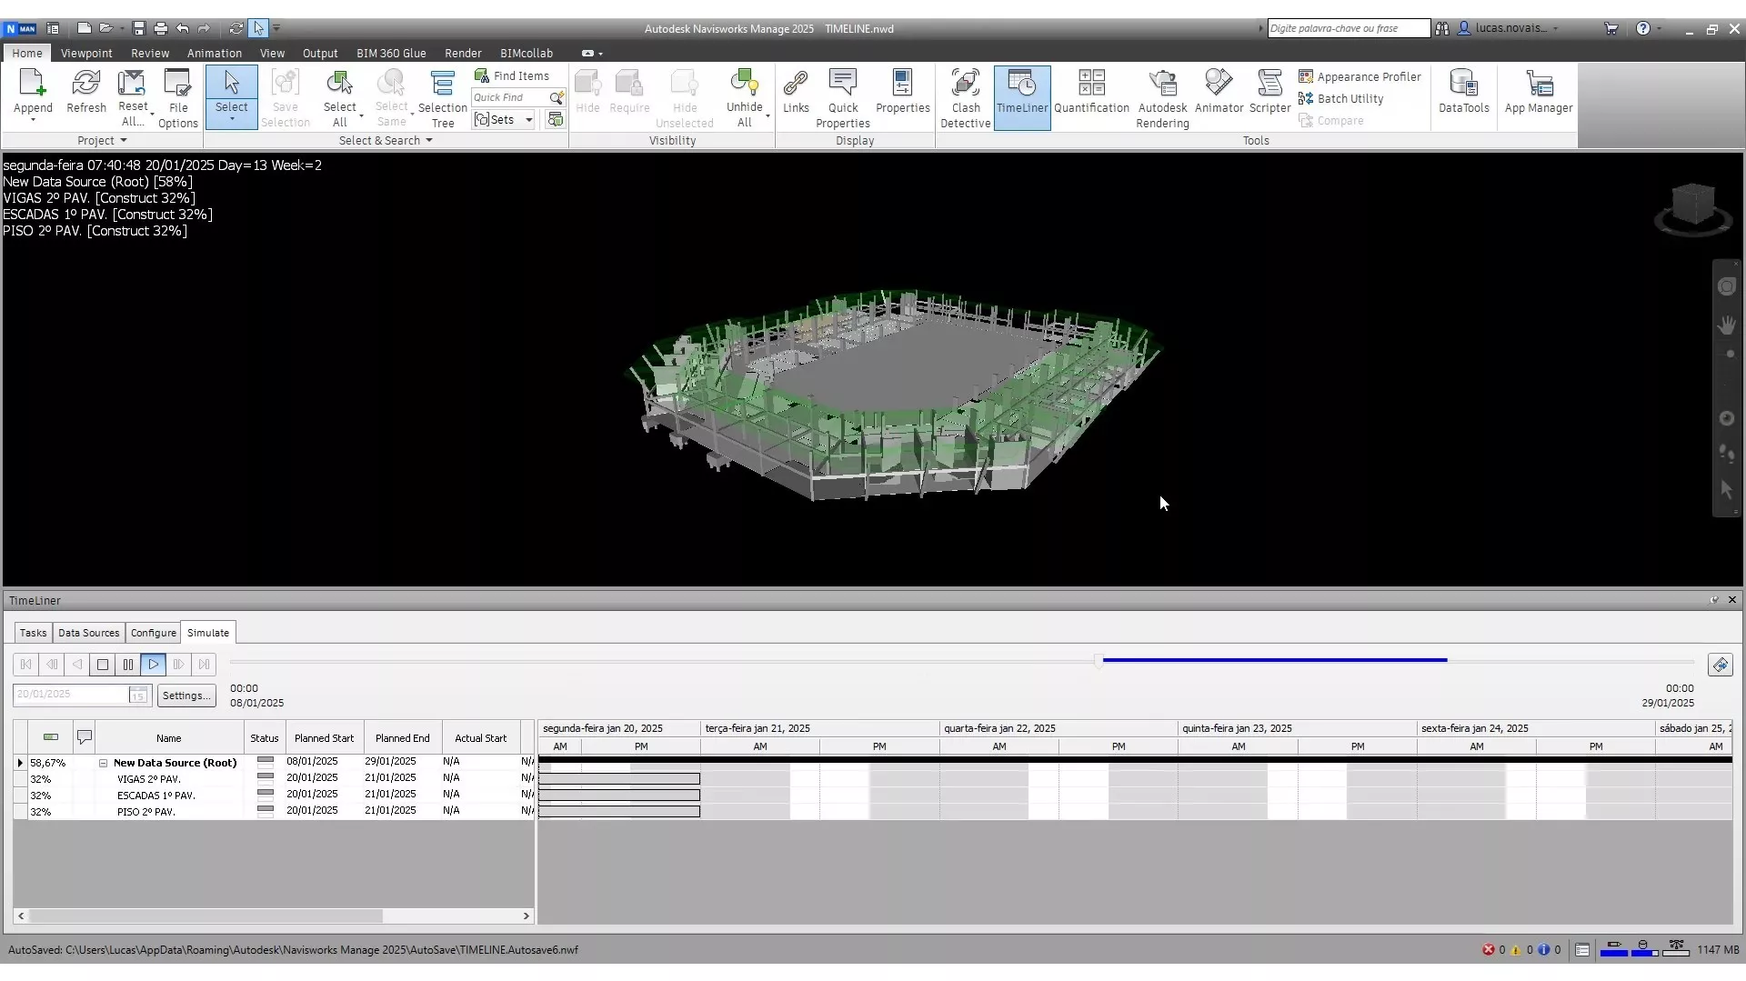Image resolution: width=1746 pixels, height=981 pixels.
Task: Play the TimeLiner simulation
Action: point(154,665)
